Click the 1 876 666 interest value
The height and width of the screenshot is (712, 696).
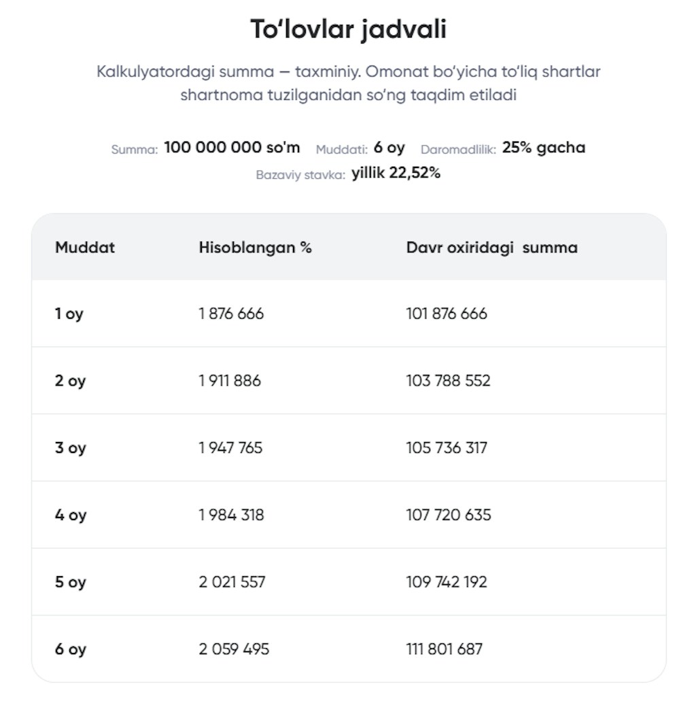click(x=231, y=314)
